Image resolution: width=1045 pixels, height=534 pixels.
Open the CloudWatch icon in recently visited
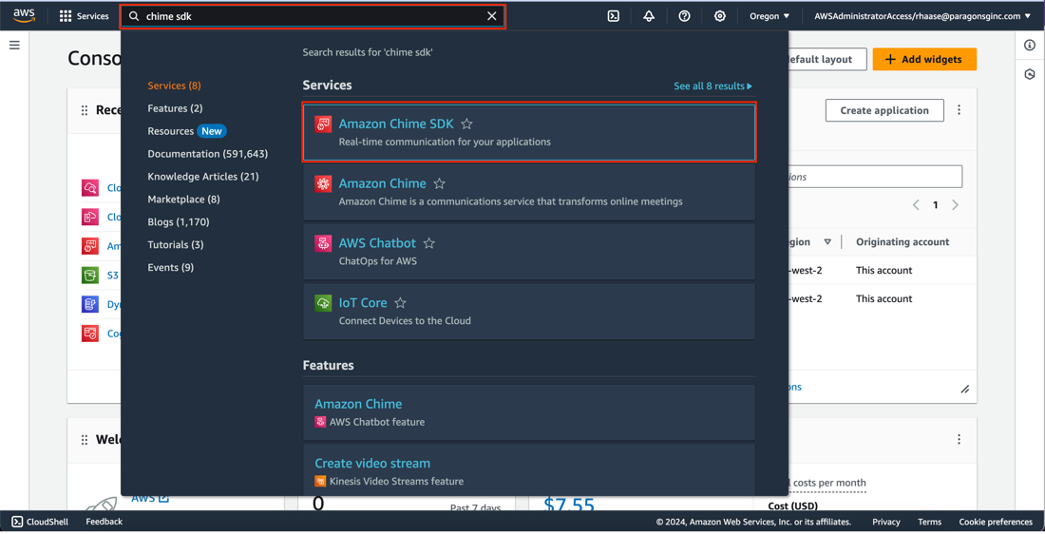[x=90, y=188]
